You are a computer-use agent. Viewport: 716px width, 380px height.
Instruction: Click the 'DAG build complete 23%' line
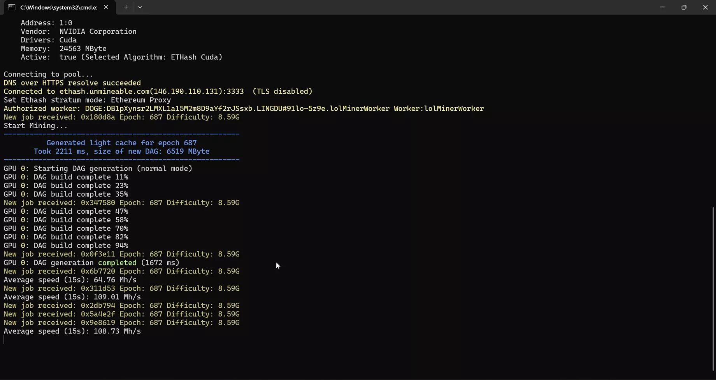click(x=66, y=185)
